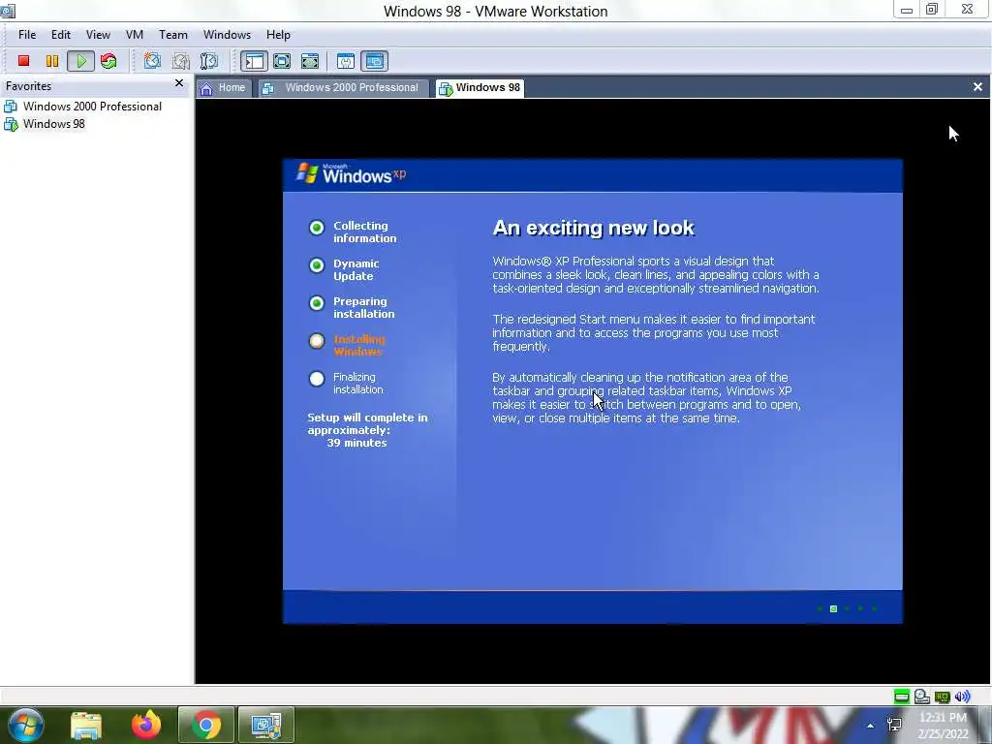The width and height of the screenshot is (992, 744).
Task: Click the network tray icon in taskbar
Action: coord(894,725)
